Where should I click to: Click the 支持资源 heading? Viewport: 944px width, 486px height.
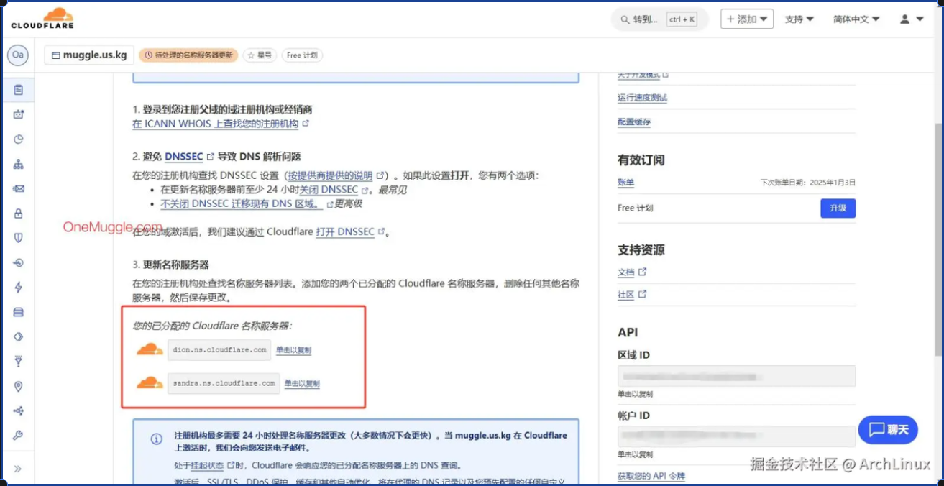tap(641, 249)
